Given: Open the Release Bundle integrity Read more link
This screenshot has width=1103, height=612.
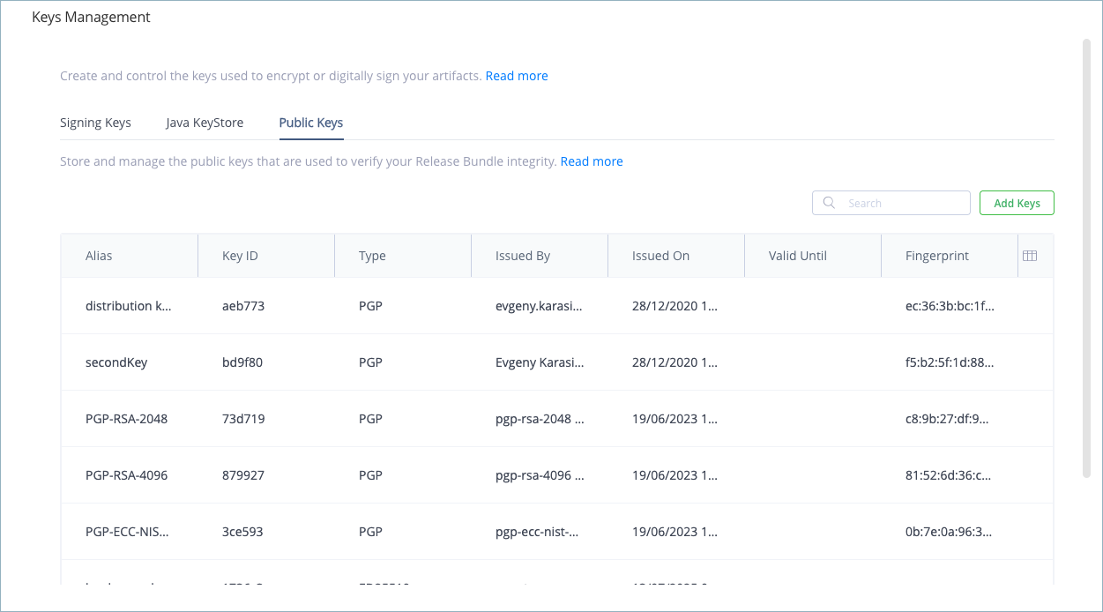Looking at the screenshot, I should click(591, 161).
